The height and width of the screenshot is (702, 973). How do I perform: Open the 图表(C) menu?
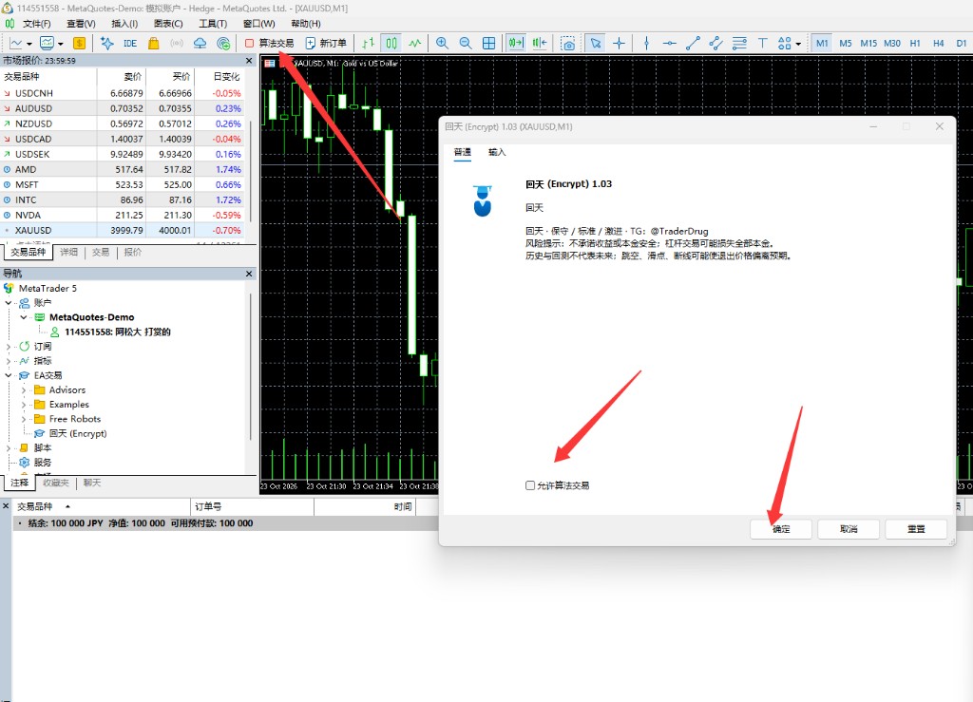168,24
